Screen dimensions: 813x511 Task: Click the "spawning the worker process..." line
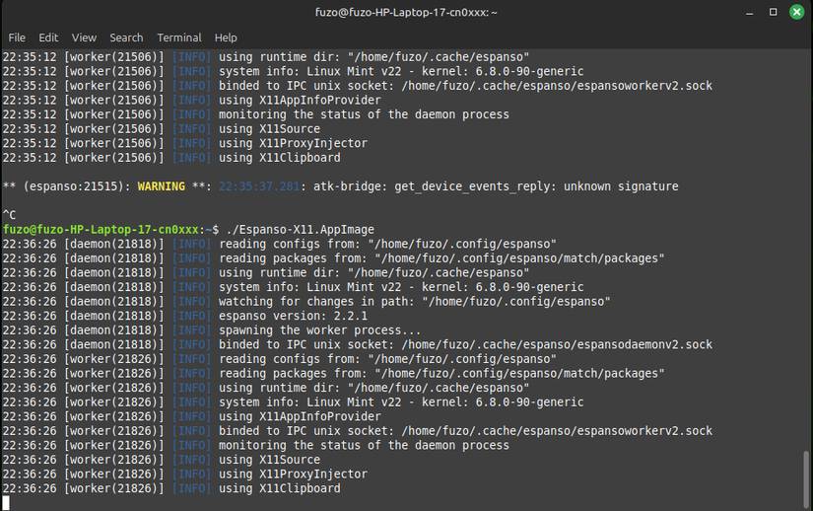[319, 330]
